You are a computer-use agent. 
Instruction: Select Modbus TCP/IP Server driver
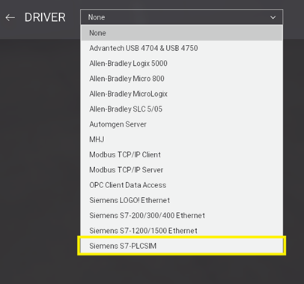click(x=182, y=170)
